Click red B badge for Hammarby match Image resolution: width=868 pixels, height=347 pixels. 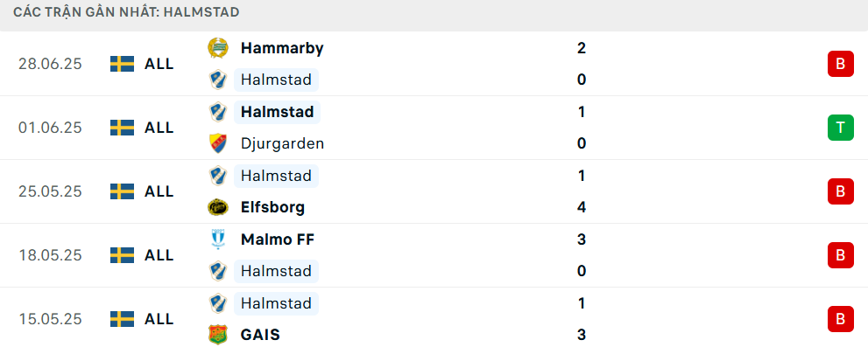coord(840,64)
